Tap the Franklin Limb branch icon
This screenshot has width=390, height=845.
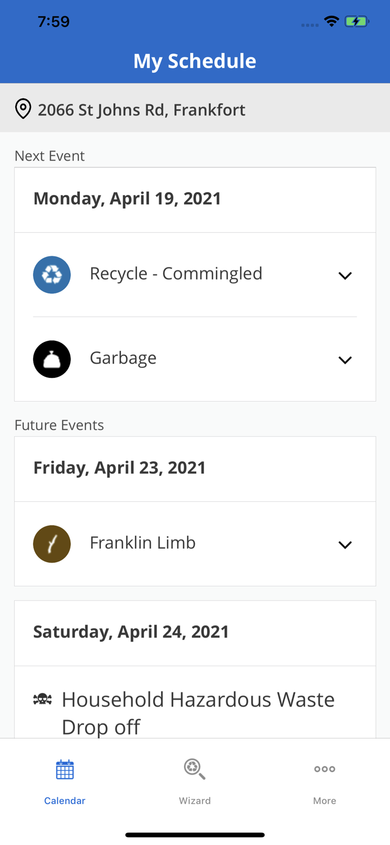pyautogui.click(x=52, y=544)
